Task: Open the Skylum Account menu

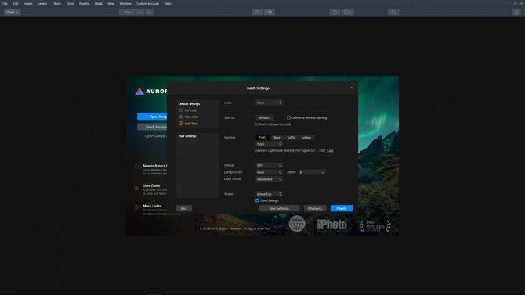Action: tap(147, 3)
